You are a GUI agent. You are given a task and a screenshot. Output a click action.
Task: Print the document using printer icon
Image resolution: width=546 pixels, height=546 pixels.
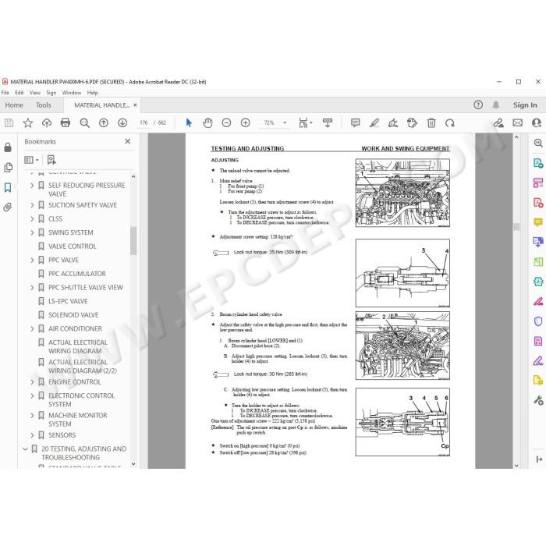66,123
